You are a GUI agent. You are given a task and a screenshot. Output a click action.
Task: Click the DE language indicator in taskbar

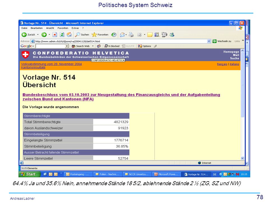[215, 174]
